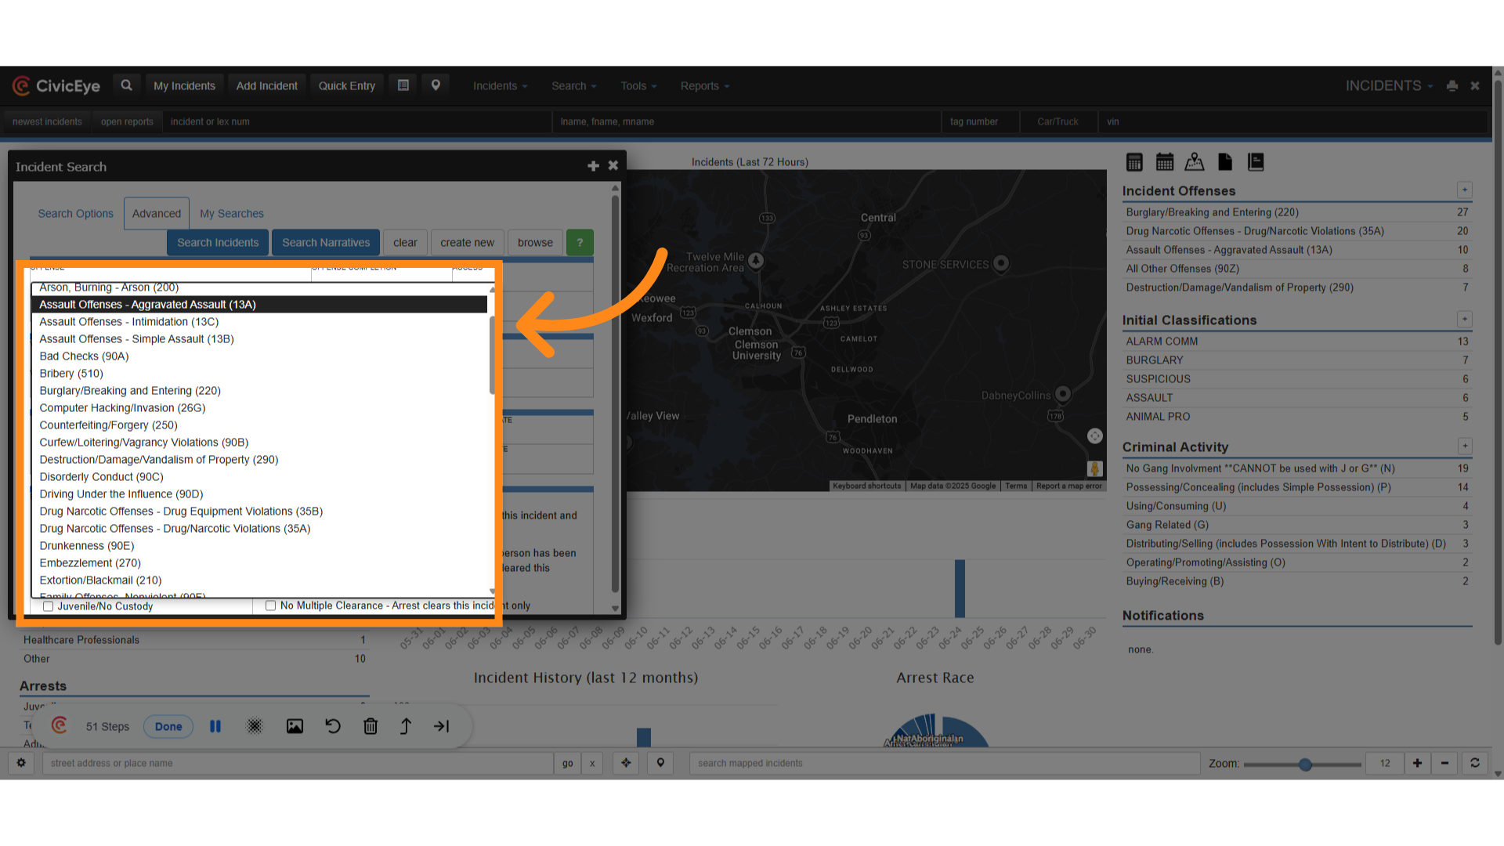The image size is (1504, 846).
Task: Open the list view icon beside Quick Entry
Action: [x=403, y=85]
